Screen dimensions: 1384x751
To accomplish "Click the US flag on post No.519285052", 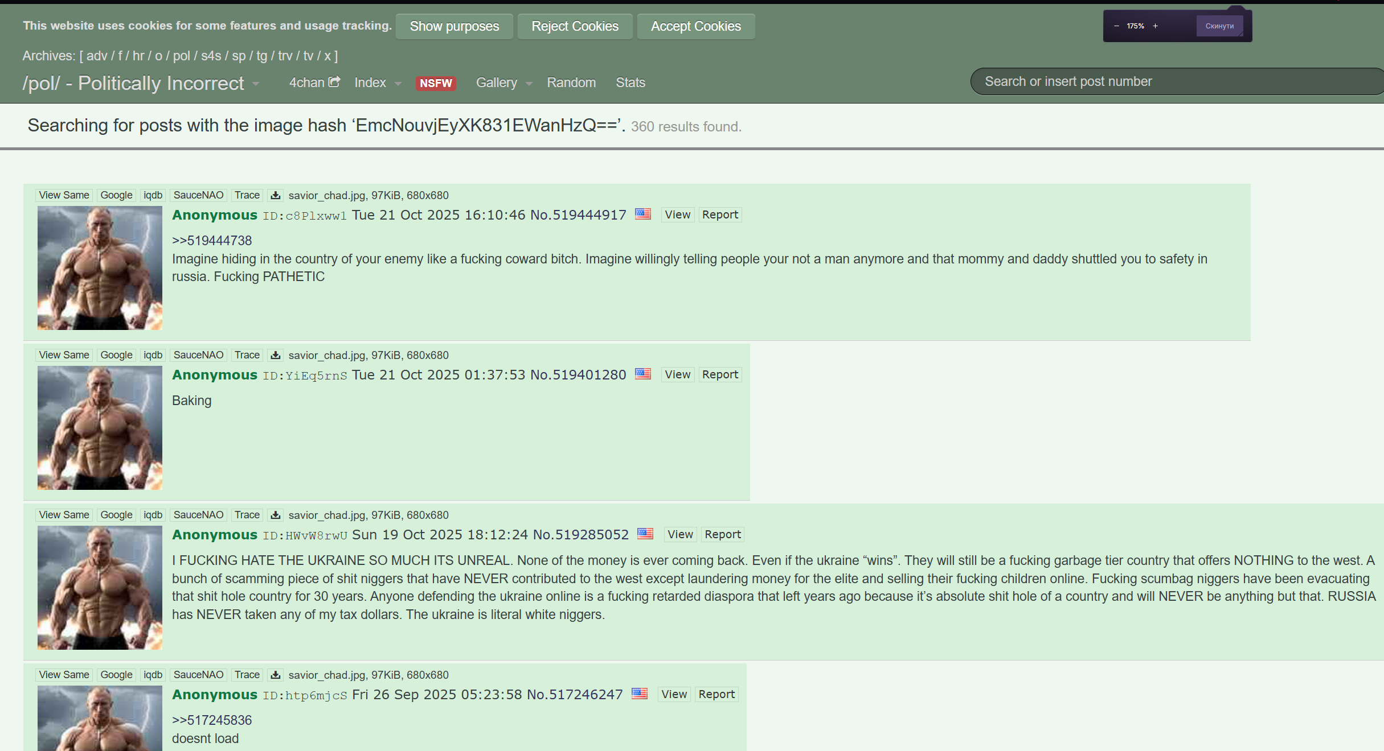I will pyautogui.click(x=645, y=534).
